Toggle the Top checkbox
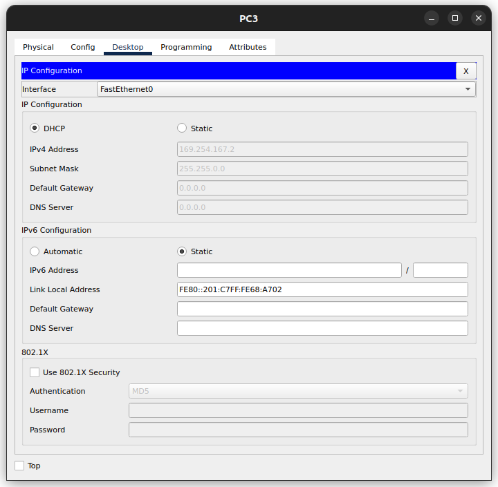 coord(19,466)
